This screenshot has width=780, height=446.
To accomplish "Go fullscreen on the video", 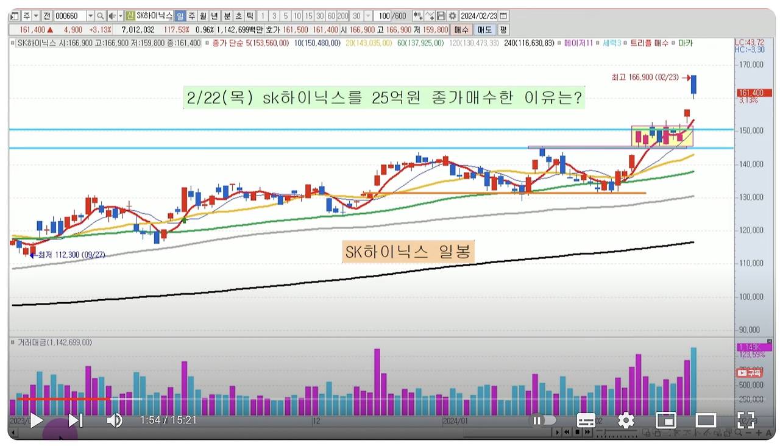I will [746, 420].
